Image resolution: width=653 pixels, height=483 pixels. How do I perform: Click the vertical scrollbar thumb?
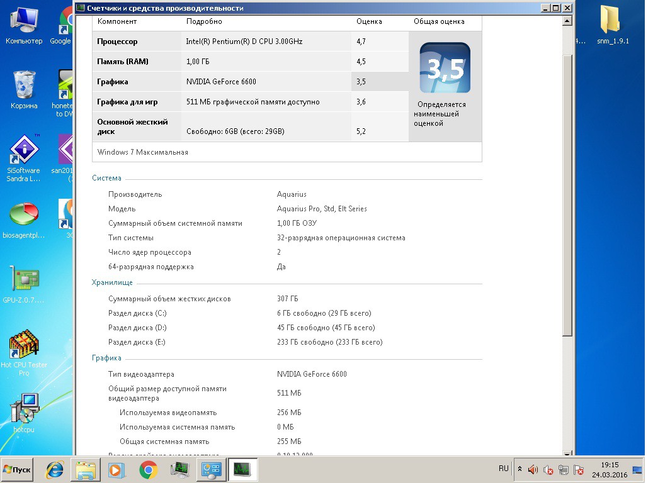tap(567, 195)
